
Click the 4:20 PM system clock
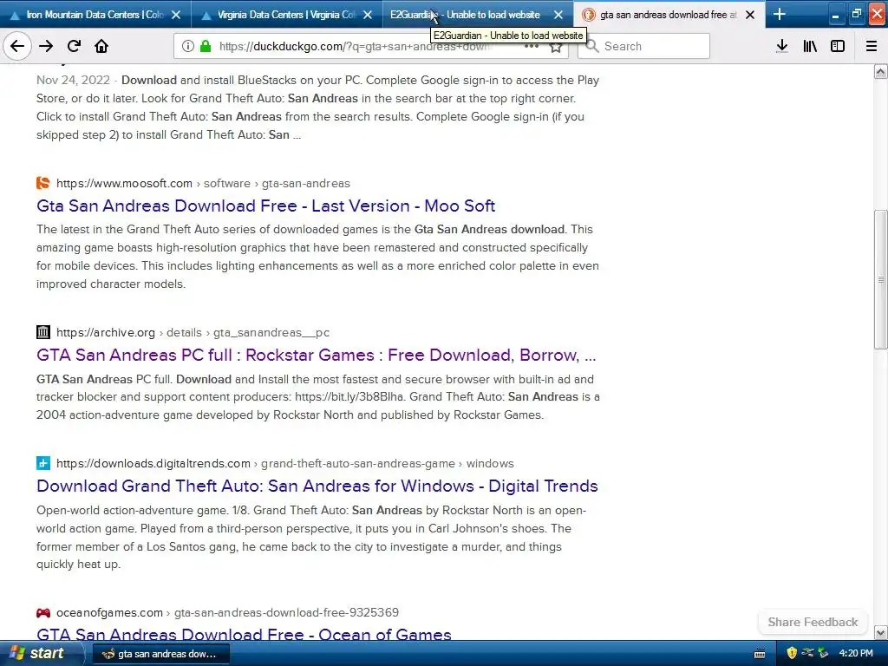(856, 654)
